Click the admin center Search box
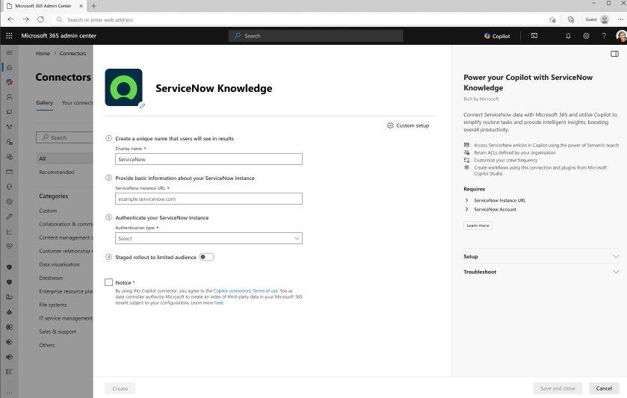Image resolution: width=627 pixels, height=398 pixels. pos(315,36)
